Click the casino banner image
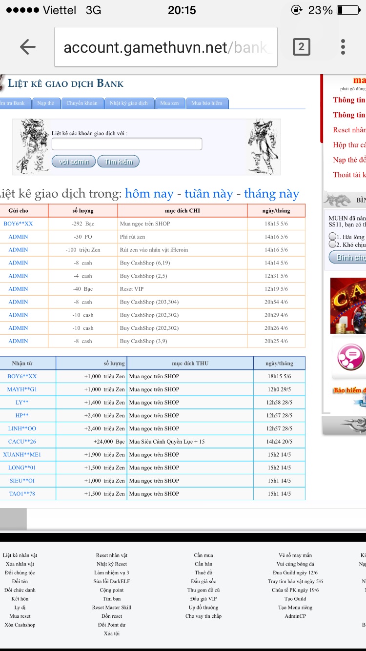The width and height of the screenshot is (366, 651). (348, 305)
